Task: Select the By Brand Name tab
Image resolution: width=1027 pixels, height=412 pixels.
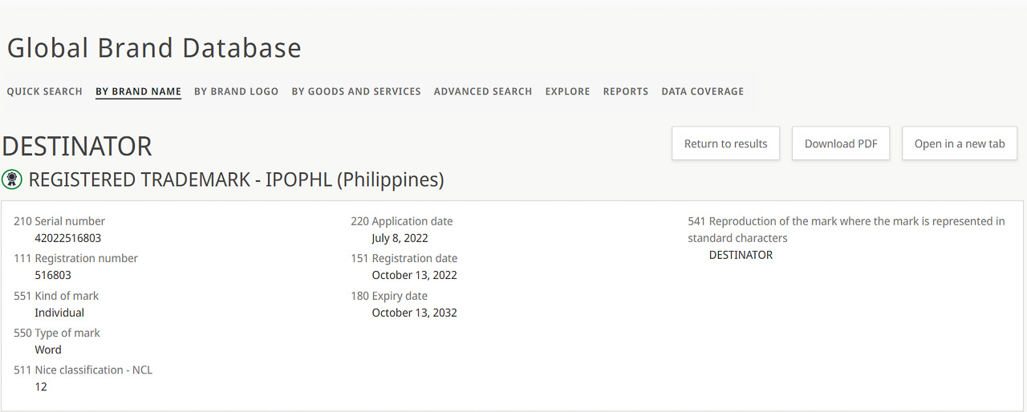Action: tap(138, 91)
